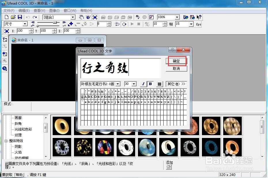The height and width of the screenshot is (178, 268).
Task: Open the 100% zoom dropdown
Action: click(x=177, y=17)
